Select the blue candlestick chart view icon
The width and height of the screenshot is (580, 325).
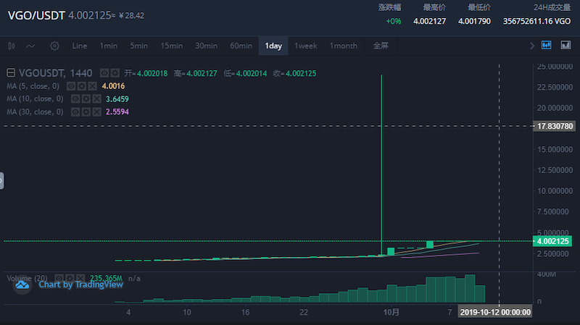click(547, 45)
